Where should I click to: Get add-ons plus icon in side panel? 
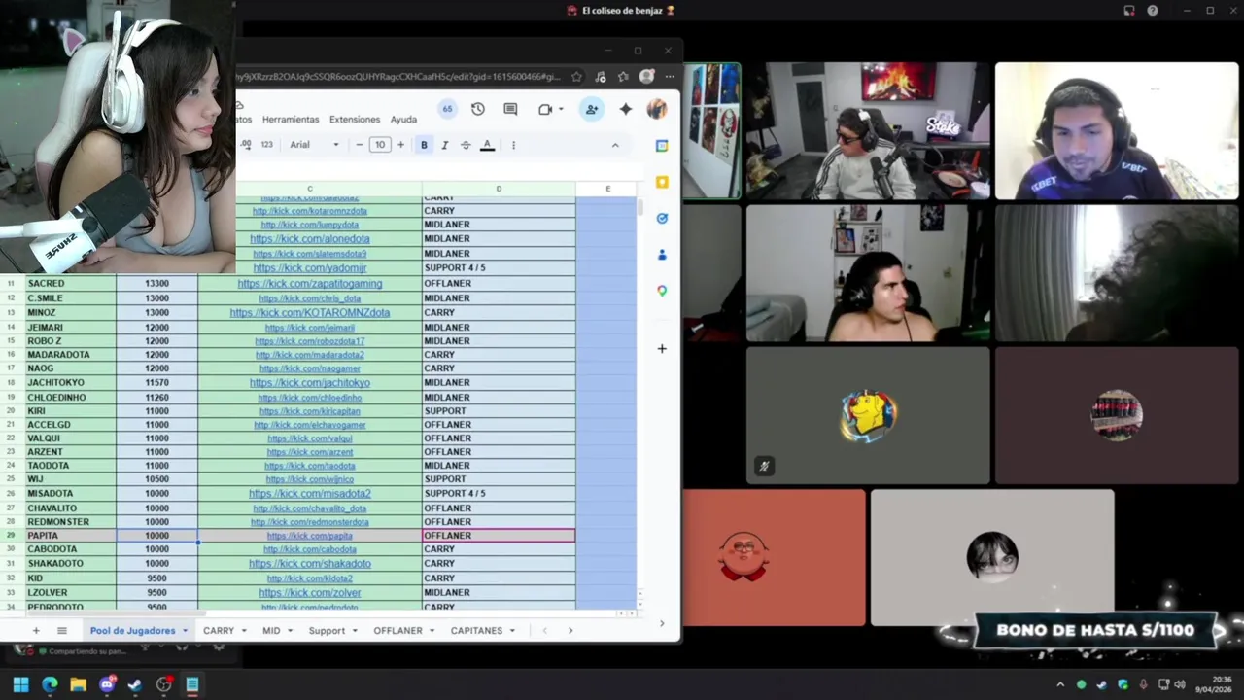click(662, 348)
